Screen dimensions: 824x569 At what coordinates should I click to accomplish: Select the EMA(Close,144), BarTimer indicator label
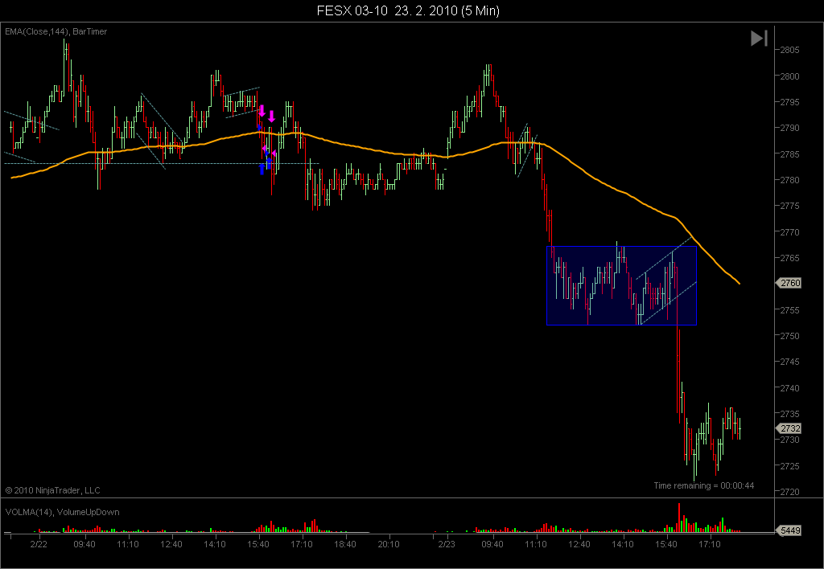pos(56,31)
